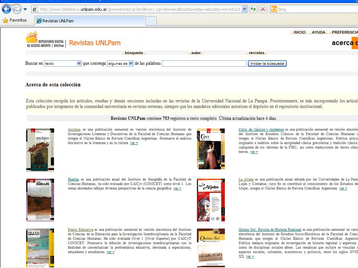Open Quinto Sol: Revista de Historia Regional link

point(270,230)
